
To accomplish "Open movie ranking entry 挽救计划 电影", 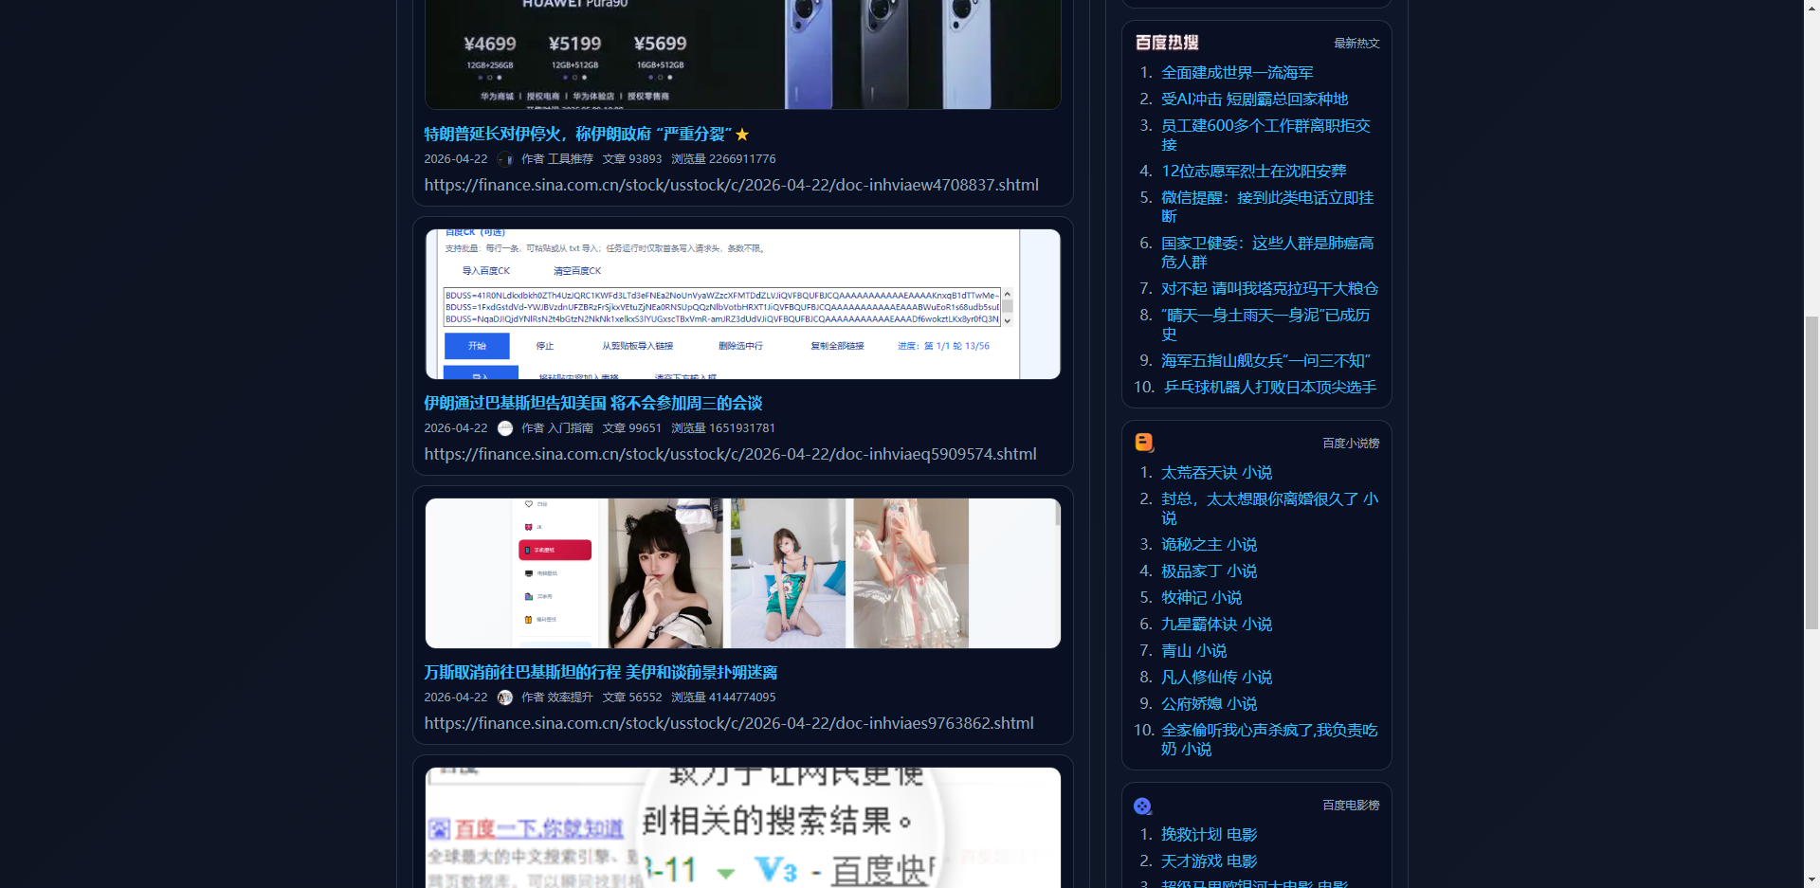I will pyautogui.click(x=1209, y=835).
